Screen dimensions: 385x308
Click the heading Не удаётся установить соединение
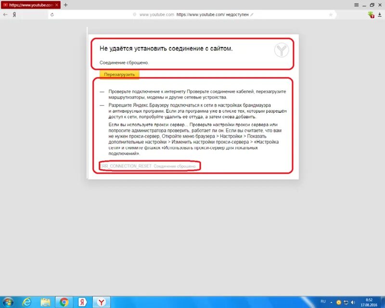(x=166, y=49)
